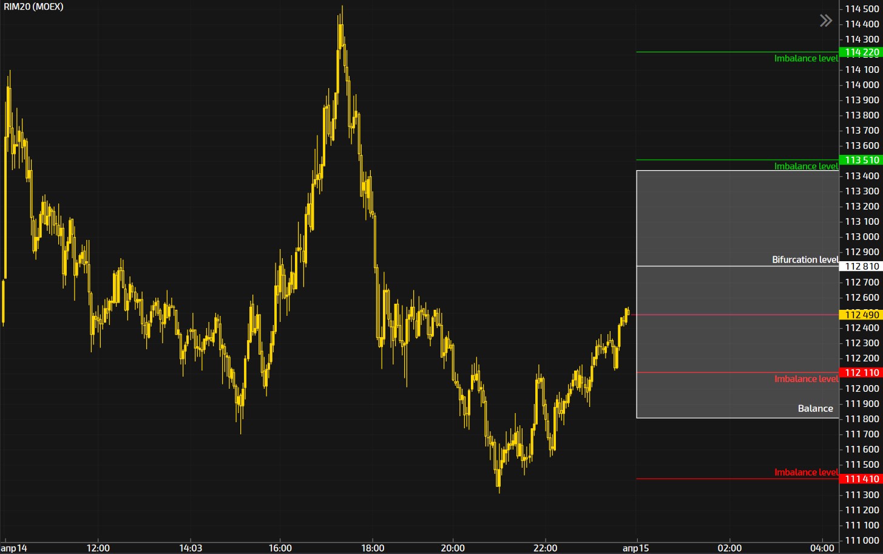Click the RIM20 (MOEX) instrument title
Image resolution: width=883 pixels, height=554 pixels.
coord(33,7)
